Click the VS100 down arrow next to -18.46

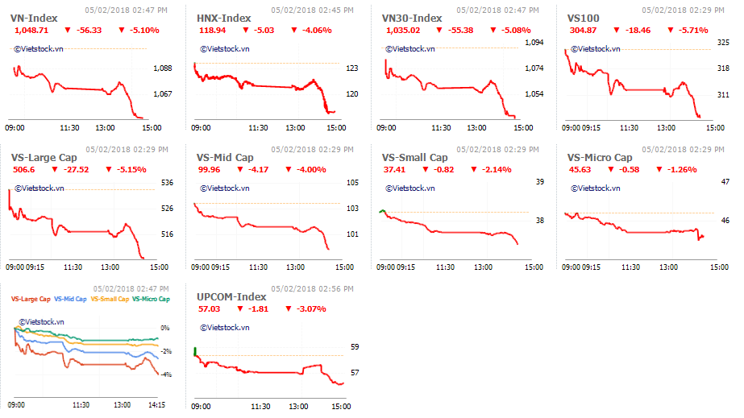[617, 31]
